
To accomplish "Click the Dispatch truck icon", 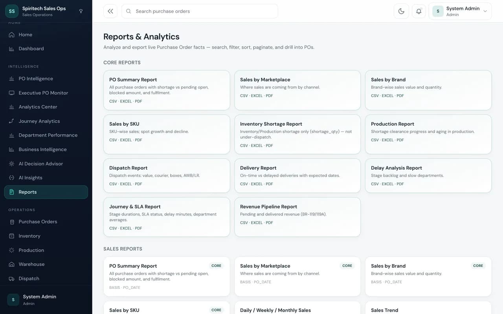I will coord(11,279).
